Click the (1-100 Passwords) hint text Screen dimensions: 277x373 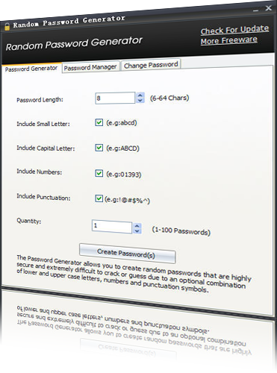181,231
